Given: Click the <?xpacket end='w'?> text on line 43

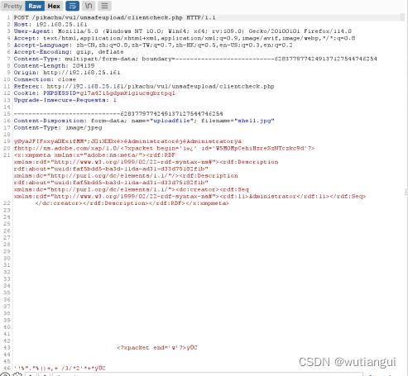Looking at the screenshot, I should [x=151, y=348].
